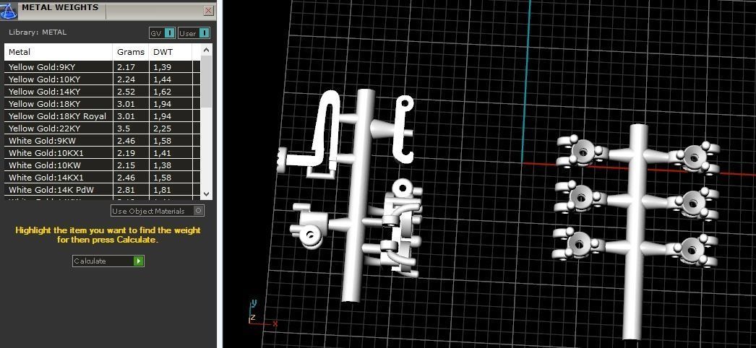This screenshot has height=348, width=756.
Task: Select the Yellow Gold:14KY row
Action: click(102, 92)
